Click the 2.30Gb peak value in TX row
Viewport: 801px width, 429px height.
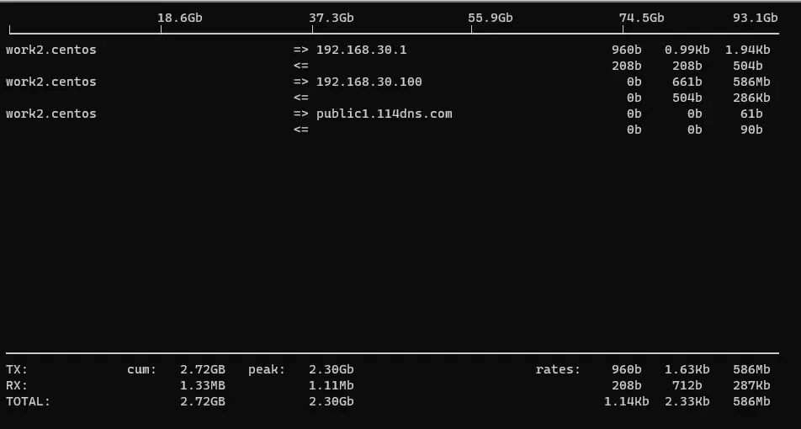(331, 369)
